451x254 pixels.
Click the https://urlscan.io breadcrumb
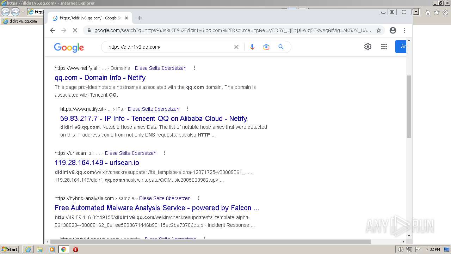(x=78, y=153)
